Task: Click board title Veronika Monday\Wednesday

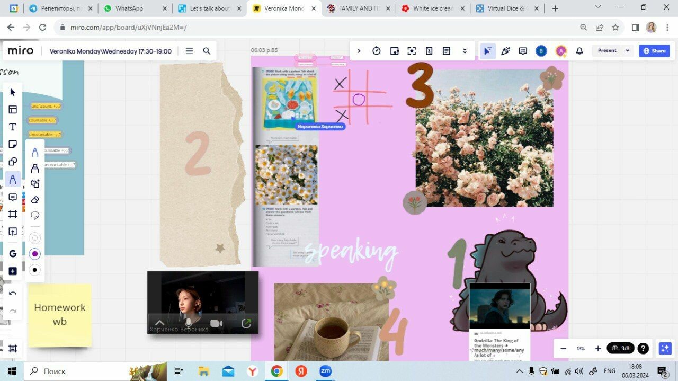Action: point(110,51)
